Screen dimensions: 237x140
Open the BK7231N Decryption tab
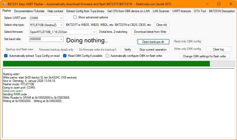(x=222, y=11)
